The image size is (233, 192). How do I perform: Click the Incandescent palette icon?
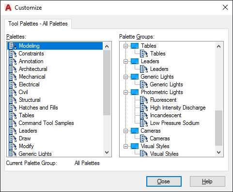(144, 115)
